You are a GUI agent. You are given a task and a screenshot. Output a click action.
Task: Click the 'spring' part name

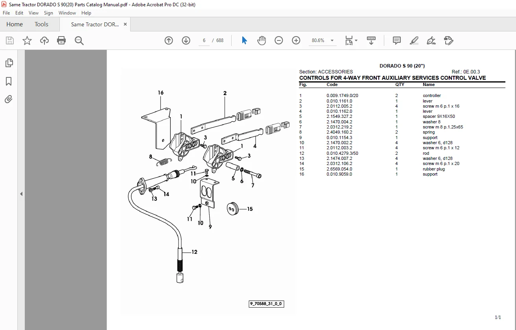point(429,132)
